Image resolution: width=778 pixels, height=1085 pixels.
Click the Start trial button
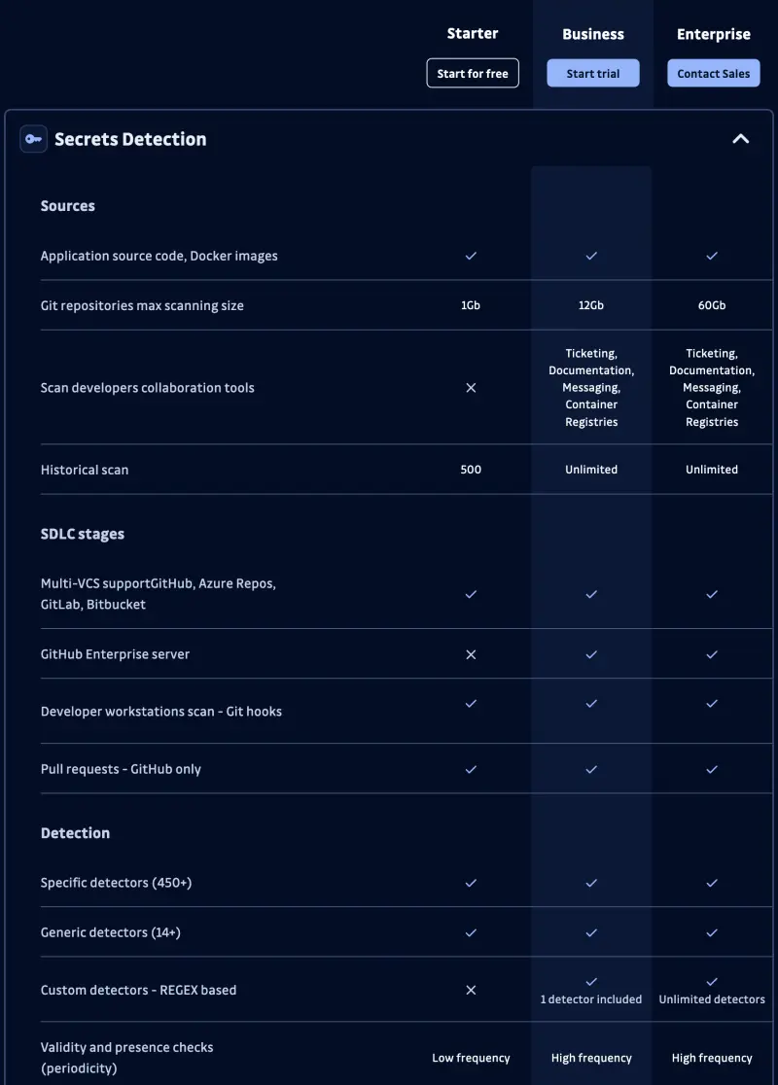[593, 73]
